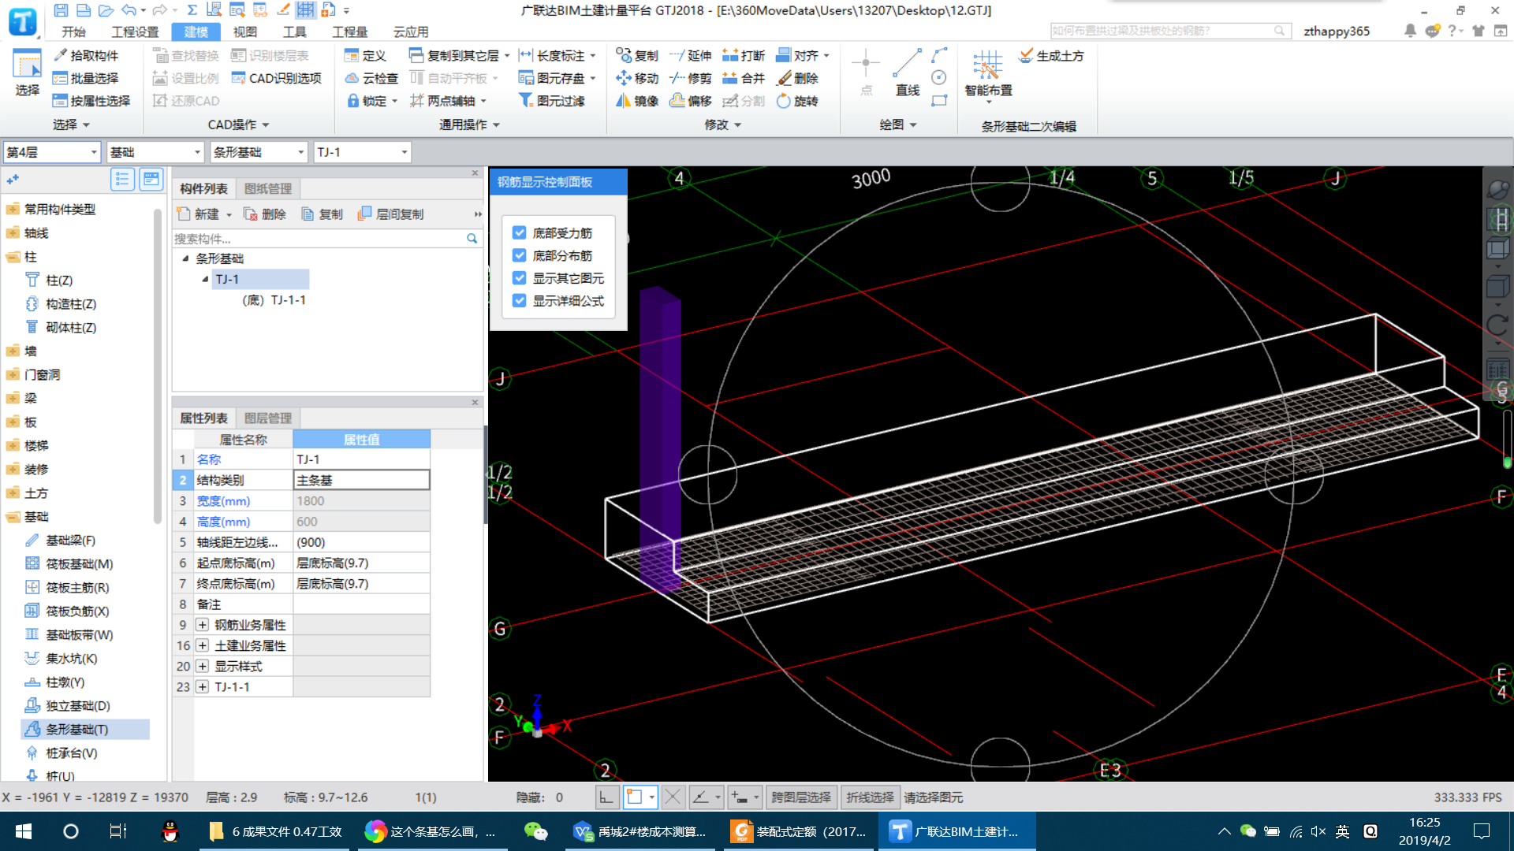Select the 镜像 mirror tool
This screenshot has height=851, width=1514.
click(637, 101)
